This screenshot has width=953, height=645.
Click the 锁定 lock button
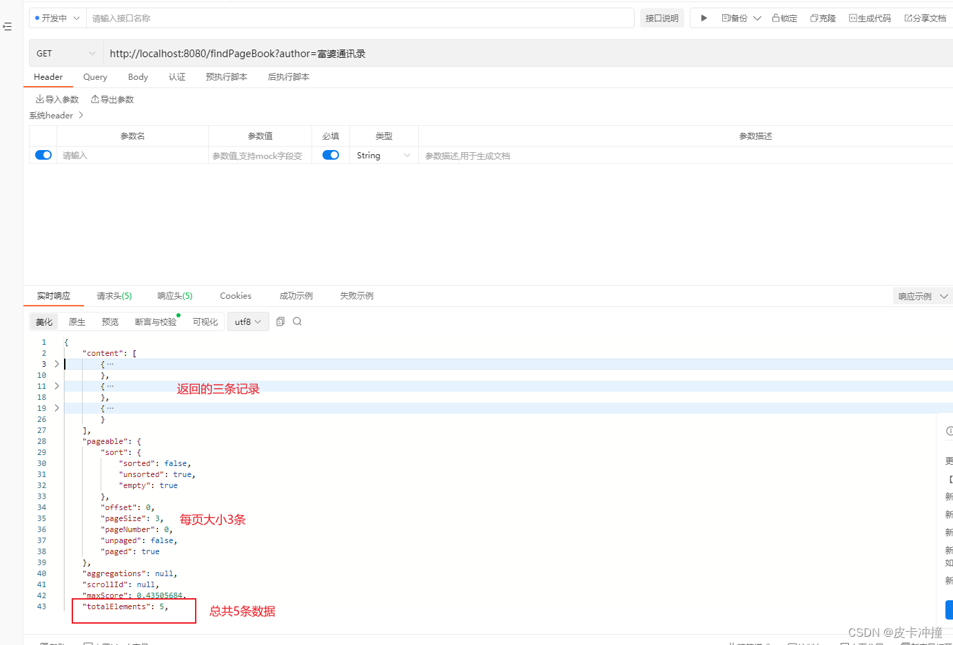point(784,18)
